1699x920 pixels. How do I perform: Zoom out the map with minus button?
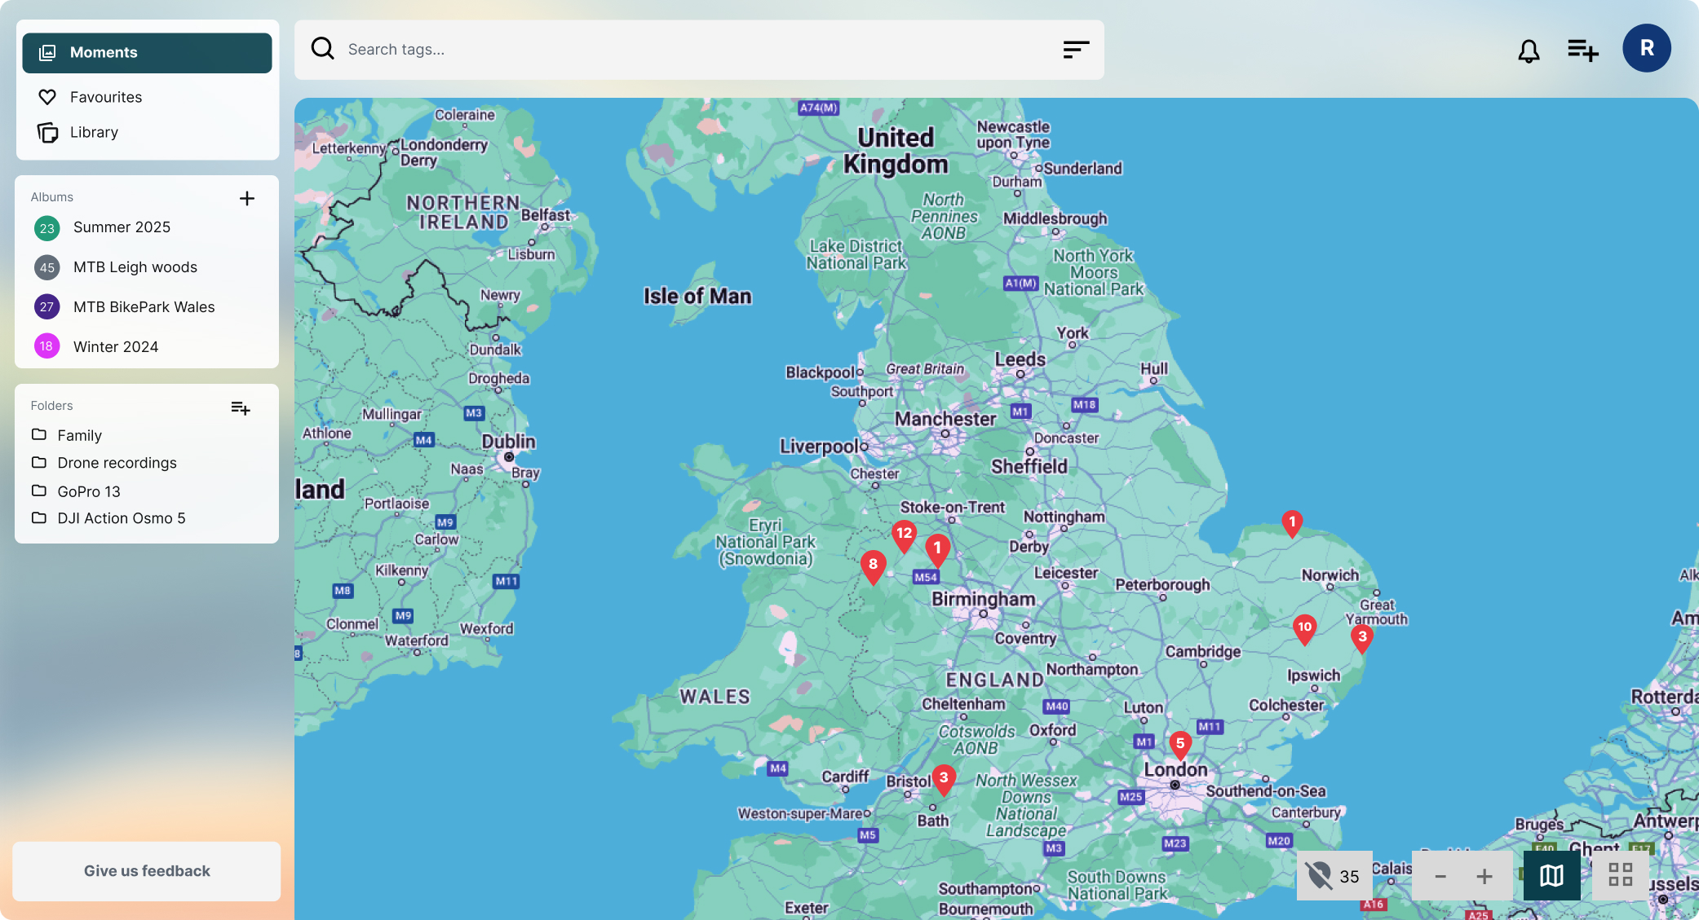point(1440,876)
